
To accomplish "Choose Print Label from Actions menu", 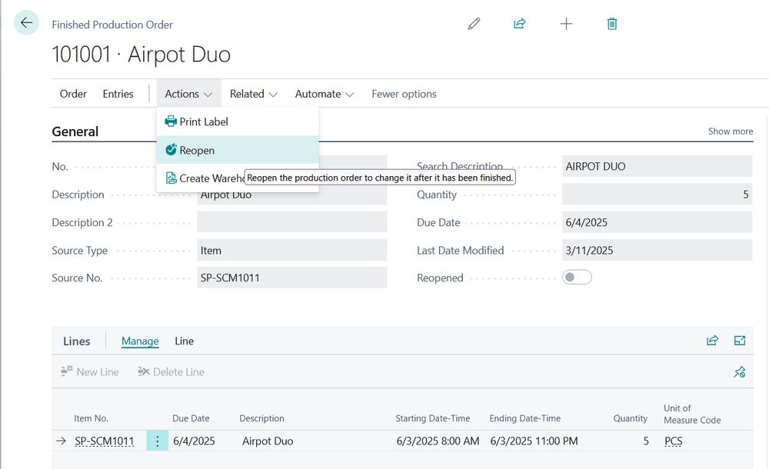I will click(x=238, y=121).
